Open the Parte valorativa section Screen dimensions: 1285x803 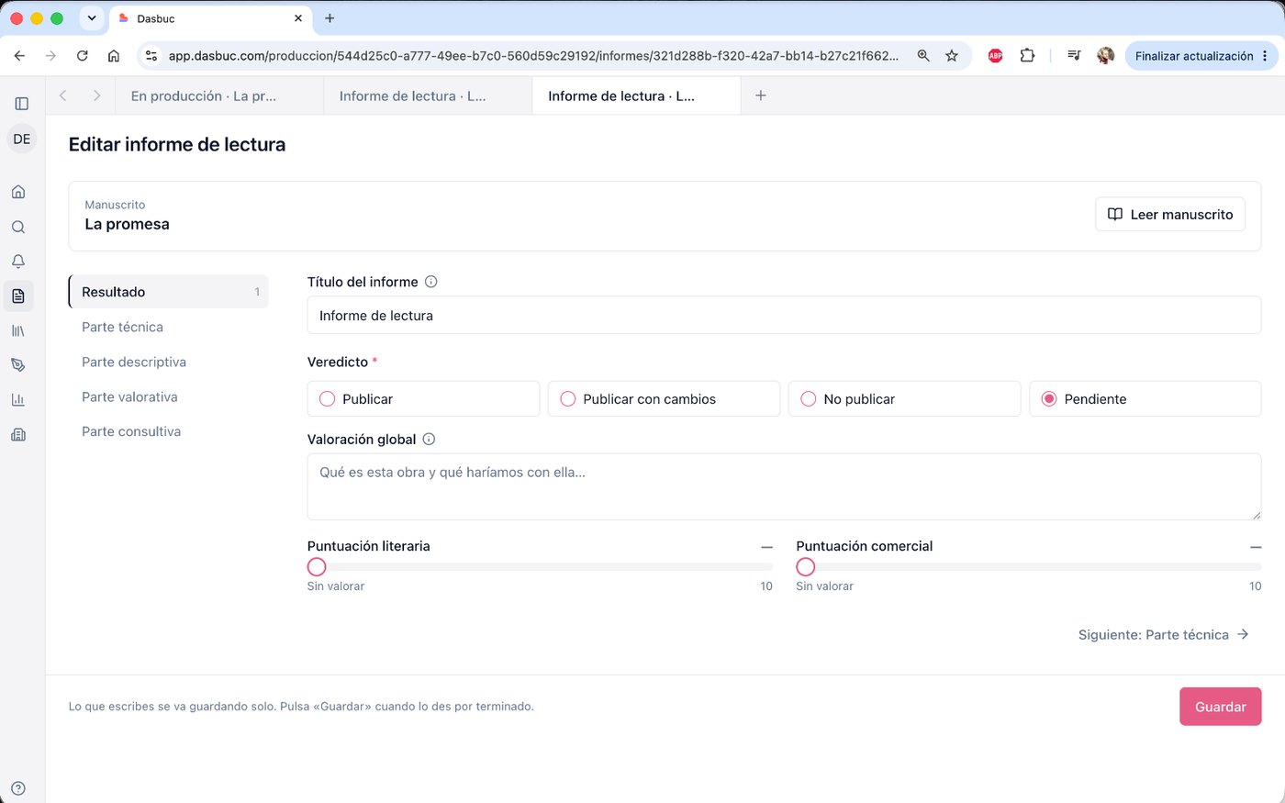(169, 396)
